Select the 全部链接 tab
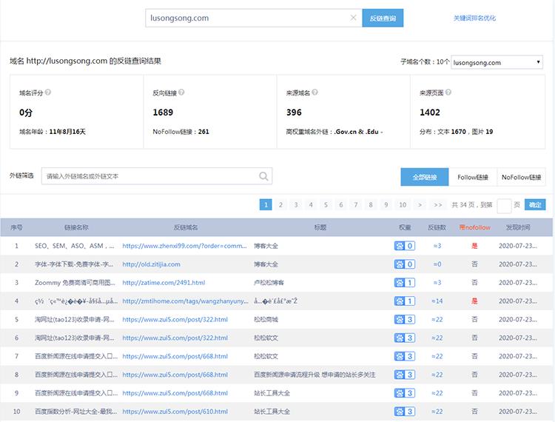555x422 pixels. pos(425,177)
